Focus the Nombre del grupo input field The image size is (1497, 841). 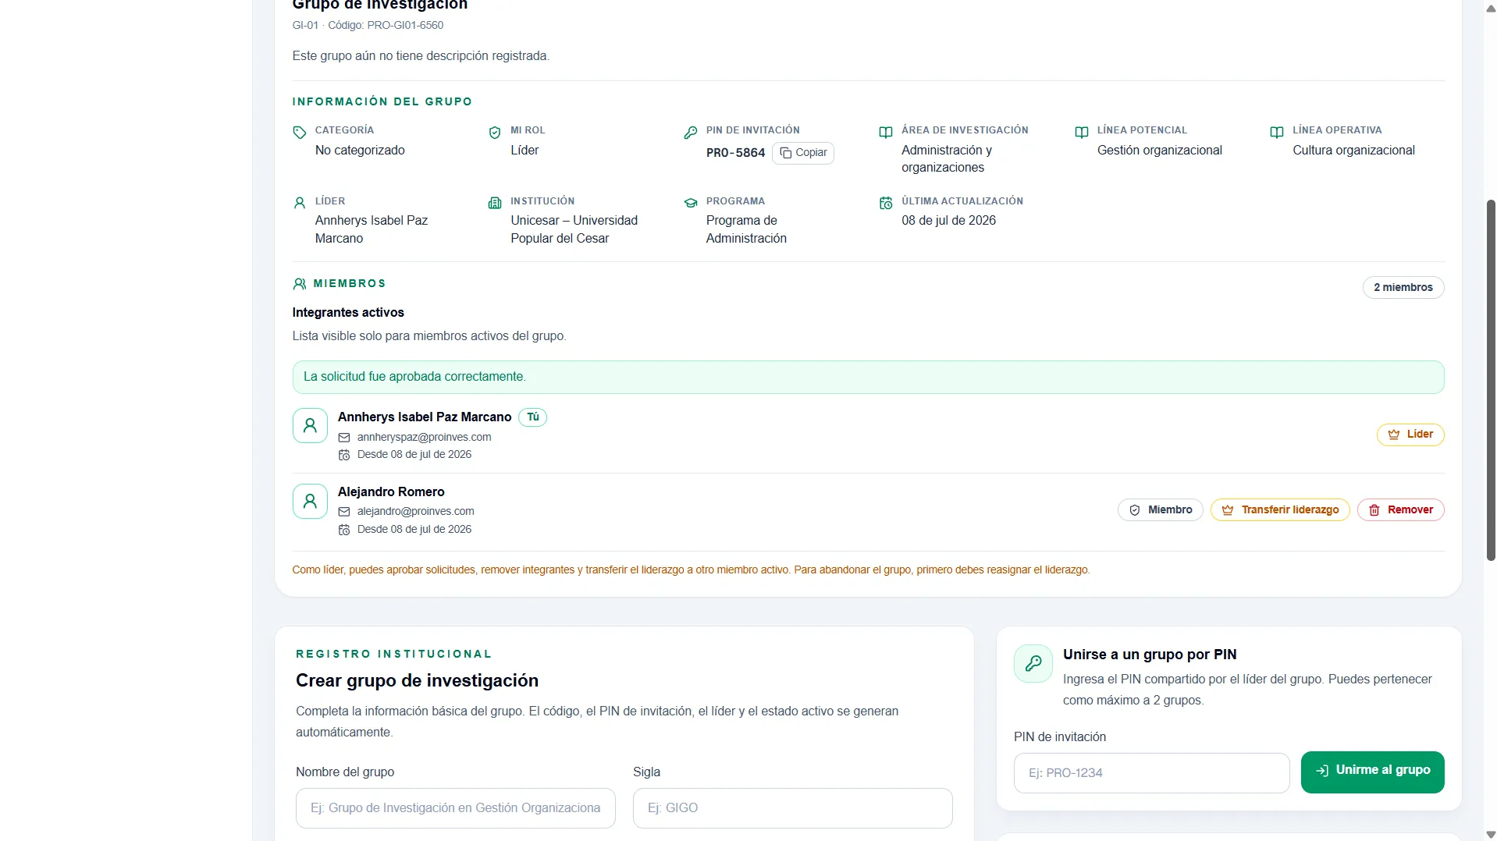456,808
